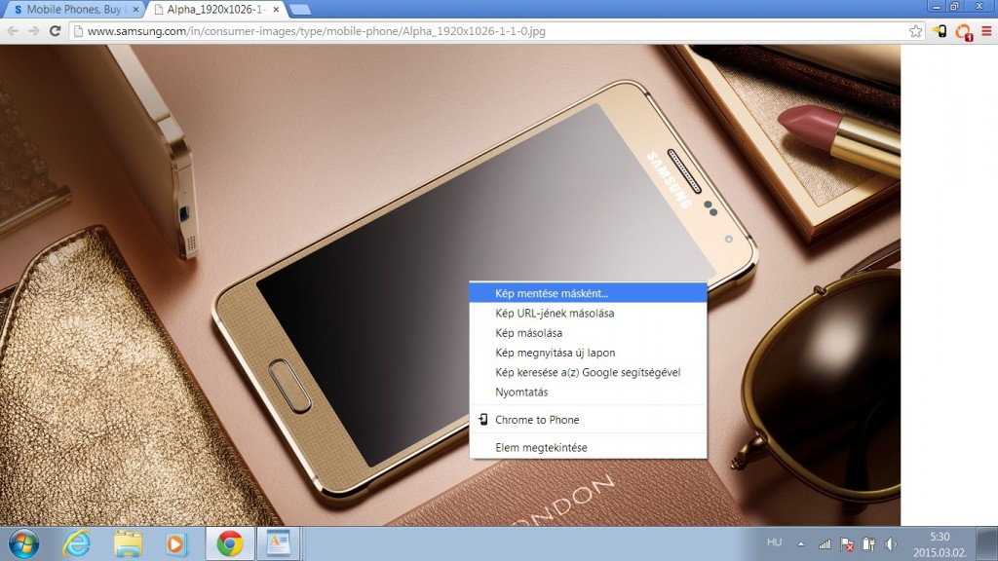998x561 pixels.
Task: Click the browser back arrow
Action: pos(13,31)
